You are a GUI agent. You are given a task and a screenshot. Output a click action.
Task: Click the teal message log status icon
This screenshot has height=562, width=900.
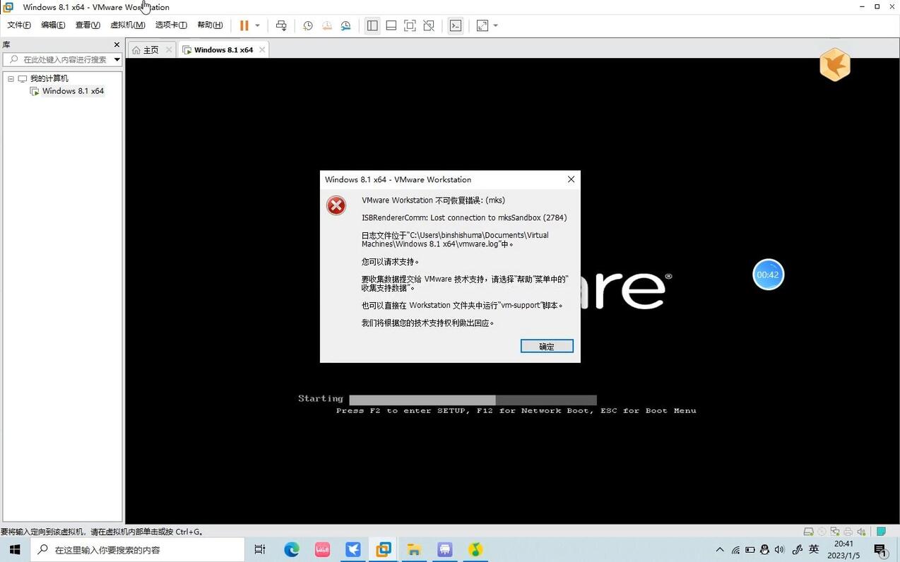[881, 532]
